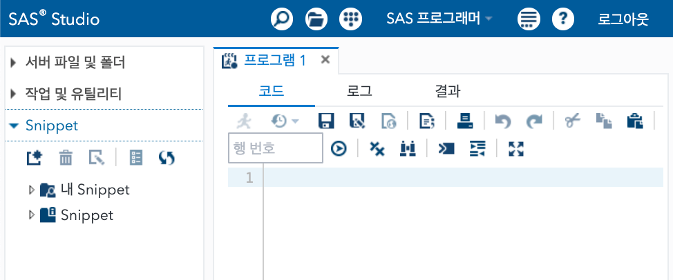
Task: Expand the Snippet library folder arrow
Action: click(31, 214)
